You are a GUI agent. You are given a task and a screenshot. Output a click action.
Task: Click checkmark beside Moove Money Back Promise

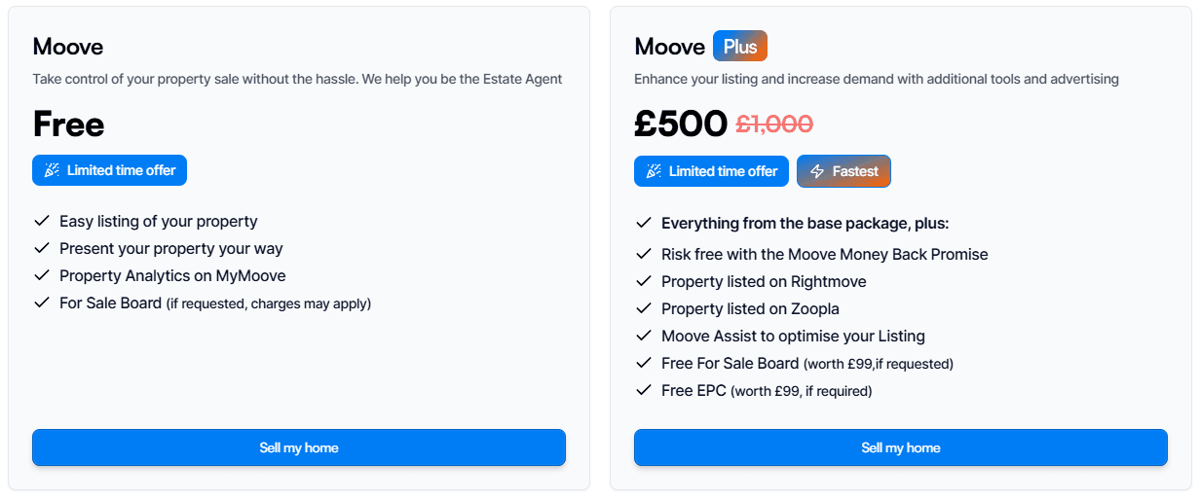click(643, 255)
